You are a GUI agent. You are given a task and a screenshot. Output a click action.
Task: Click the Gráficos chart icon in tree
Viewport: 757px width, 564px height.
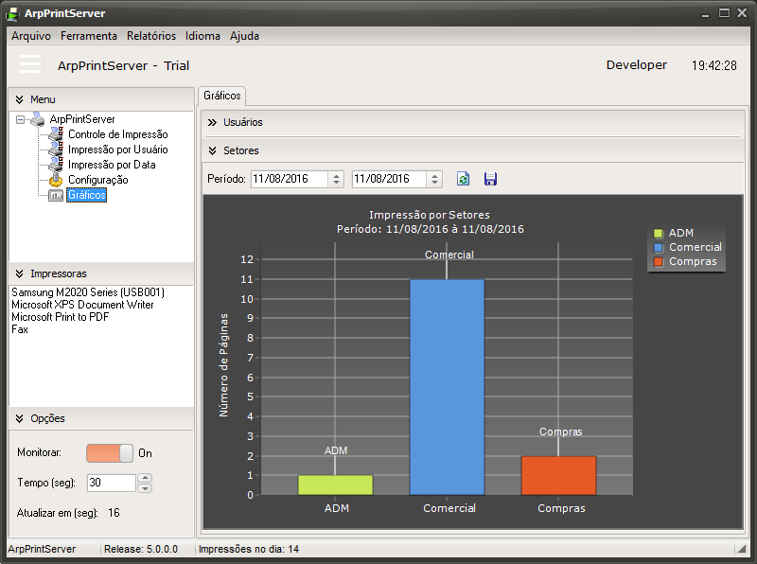[x=57, y=195]
